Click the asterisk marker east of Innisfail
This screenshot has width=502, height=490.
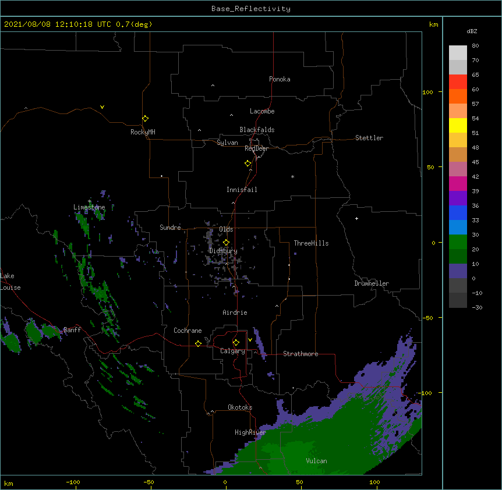[292, 176]
